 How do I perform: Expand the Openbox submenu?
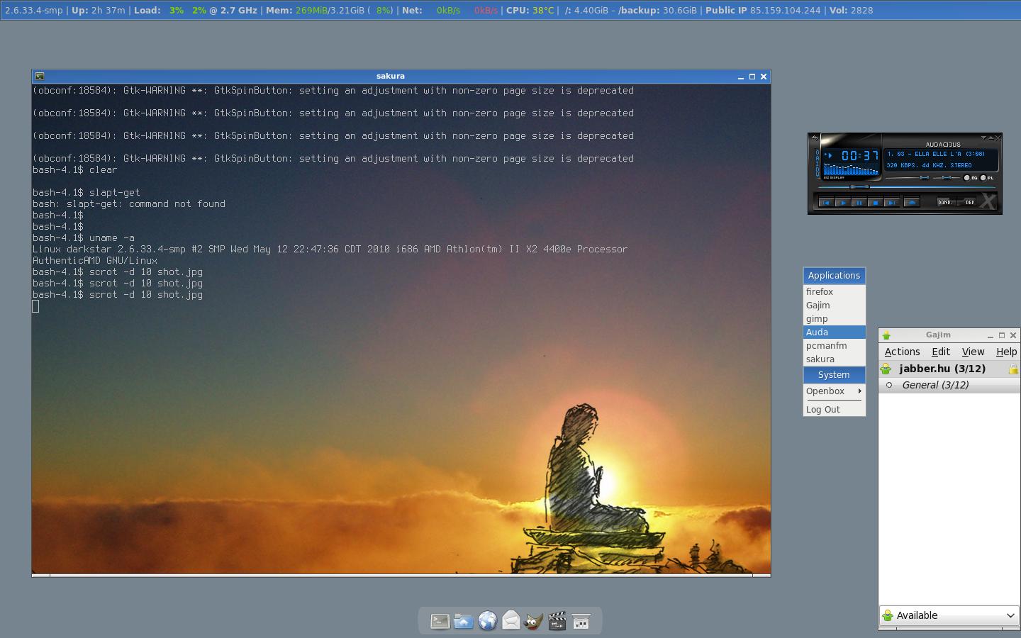(x=834, y=391)
